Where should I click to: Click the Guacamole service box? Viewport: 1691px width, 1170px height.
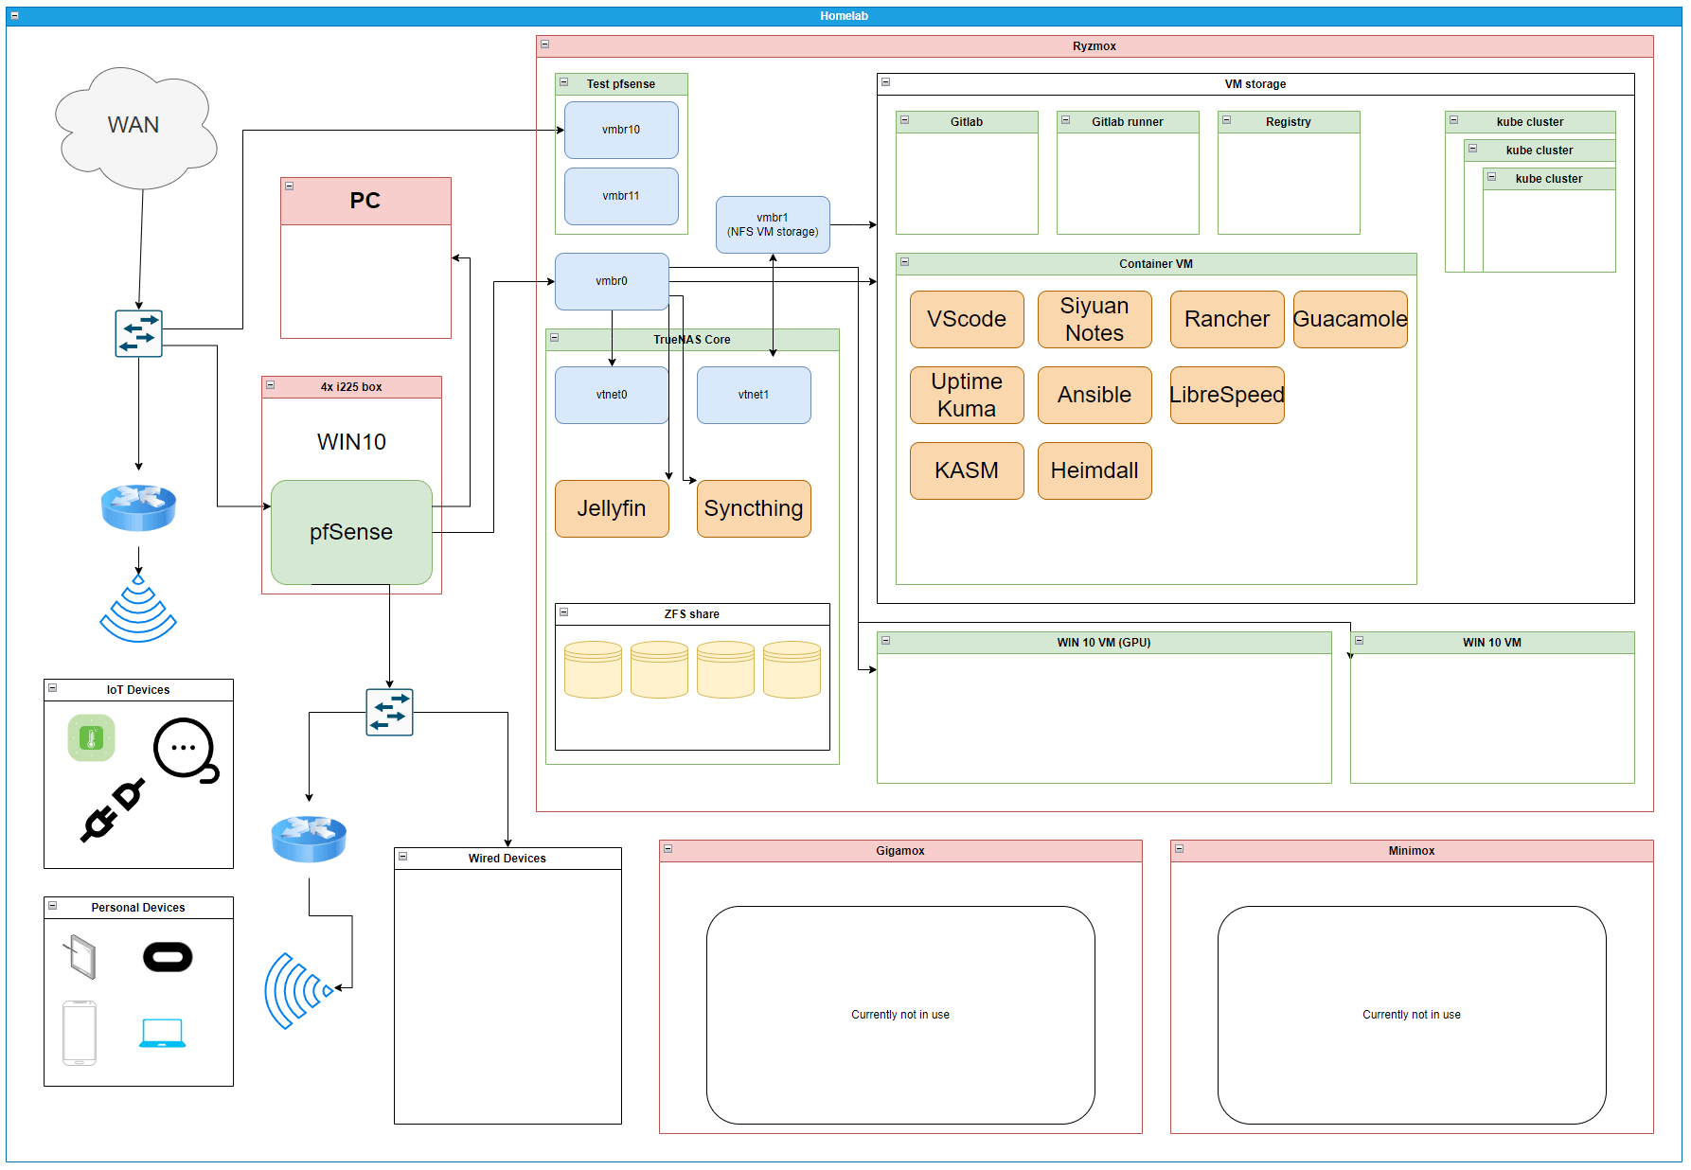tap(1349, 319)
